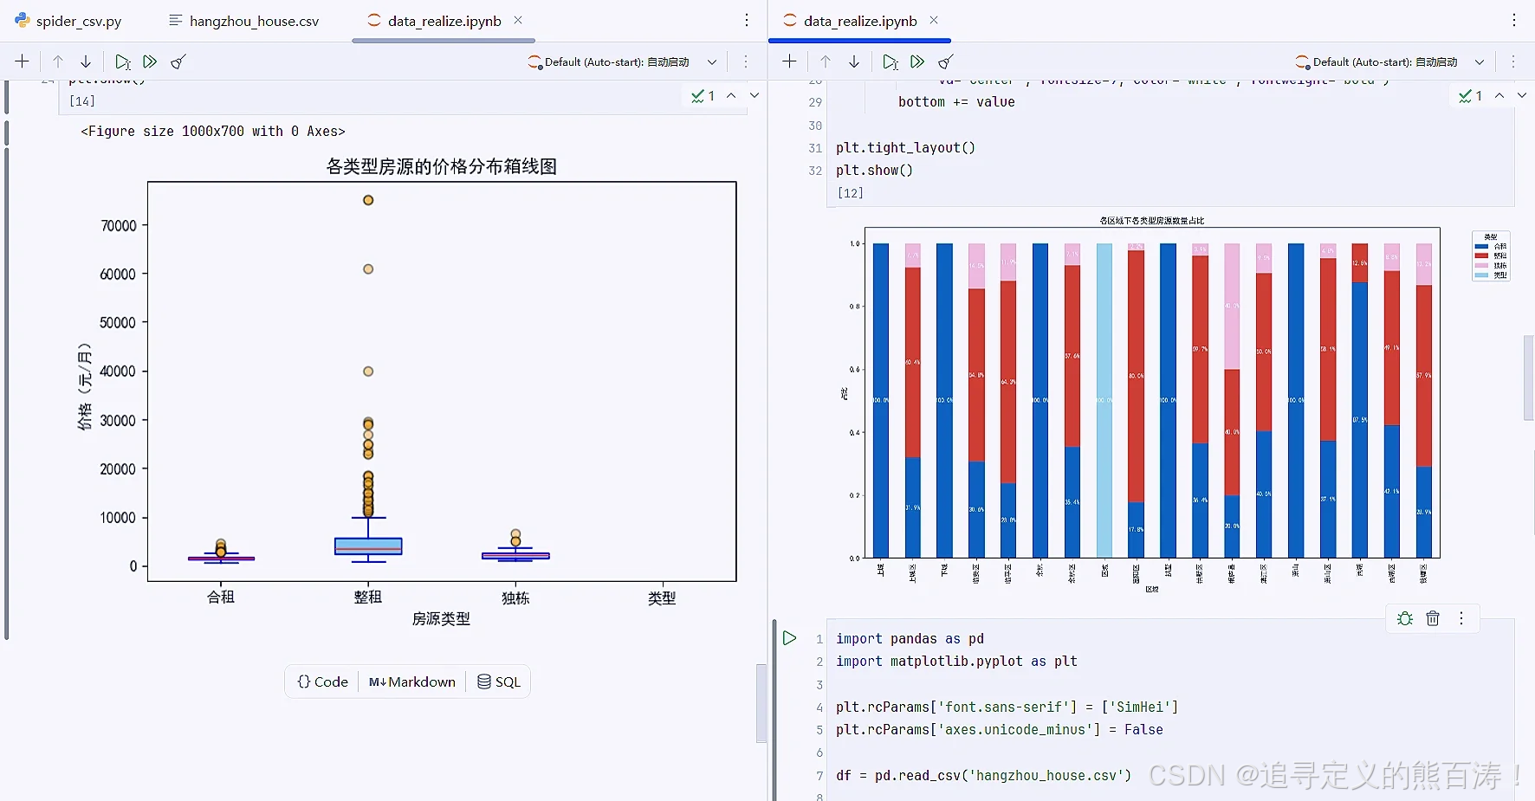Click the stacked bar chart output

[1174, 404]
